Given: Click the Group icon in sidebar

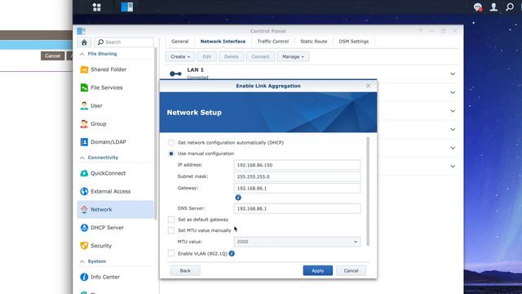Looking at the screenshot, I should [x=84, y=123].
